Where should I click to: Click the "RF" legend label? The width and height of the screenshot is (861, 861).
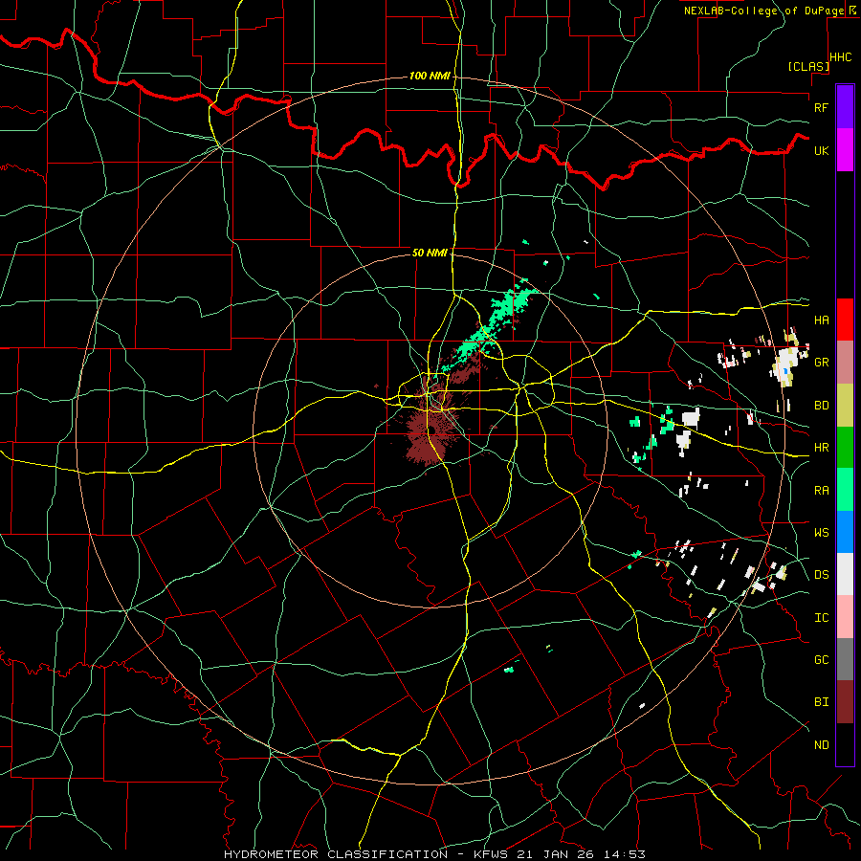[x=821, y=107]
